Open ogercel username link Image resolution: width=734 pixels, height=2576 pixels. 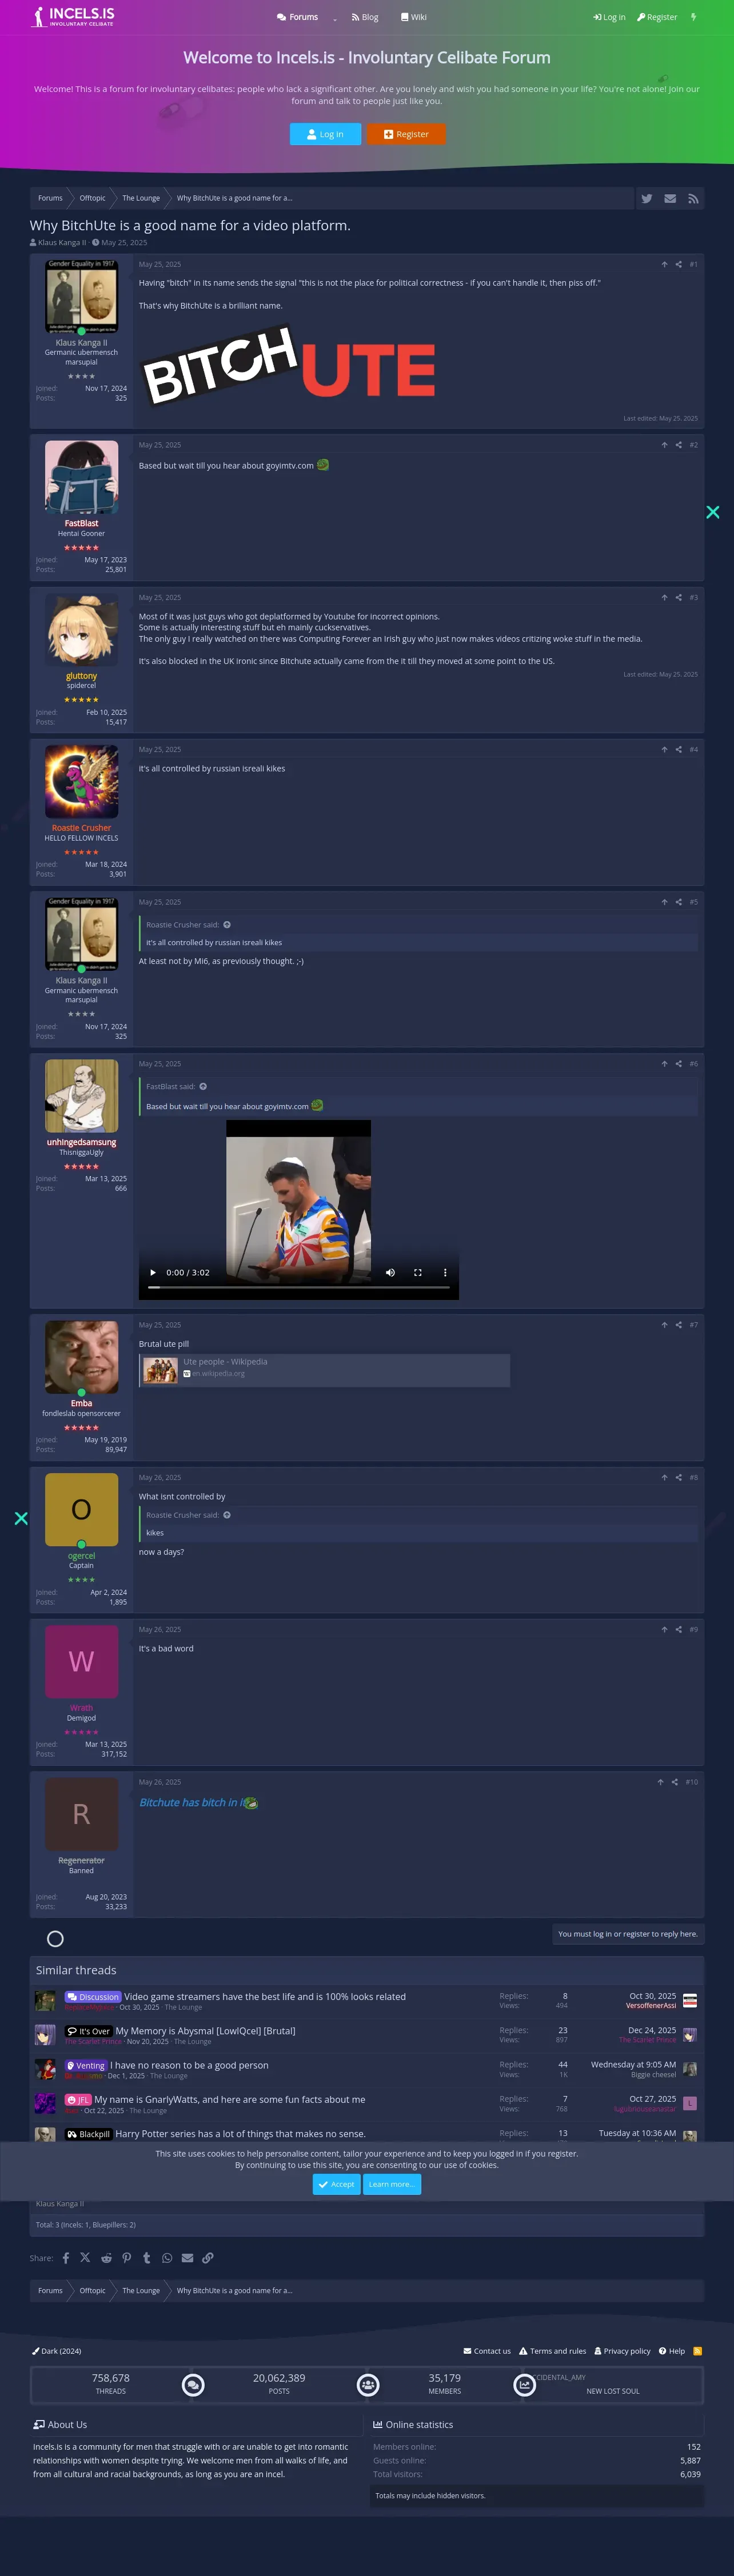pos(81,1556)
